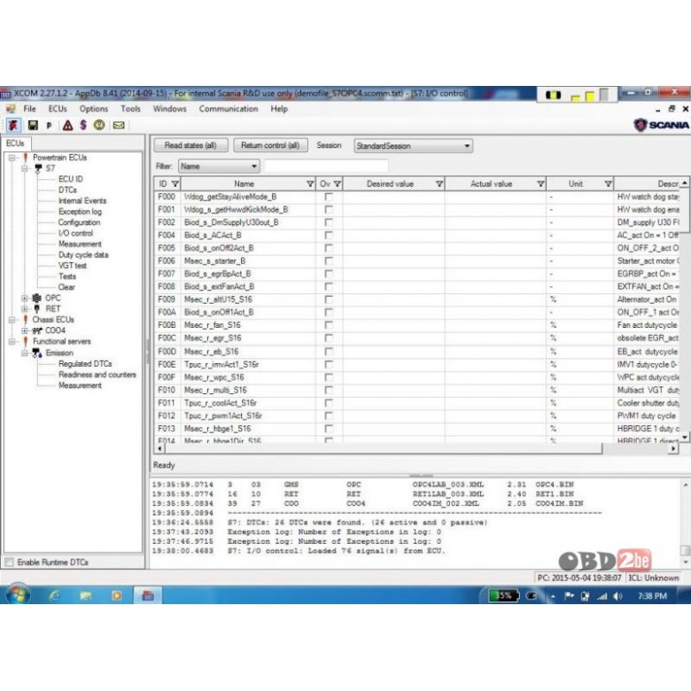Image resolution: width=691 pixels, height=691 pixels.
Task: Click the horizontal table scrollbar
Action: tap(383, 448)
